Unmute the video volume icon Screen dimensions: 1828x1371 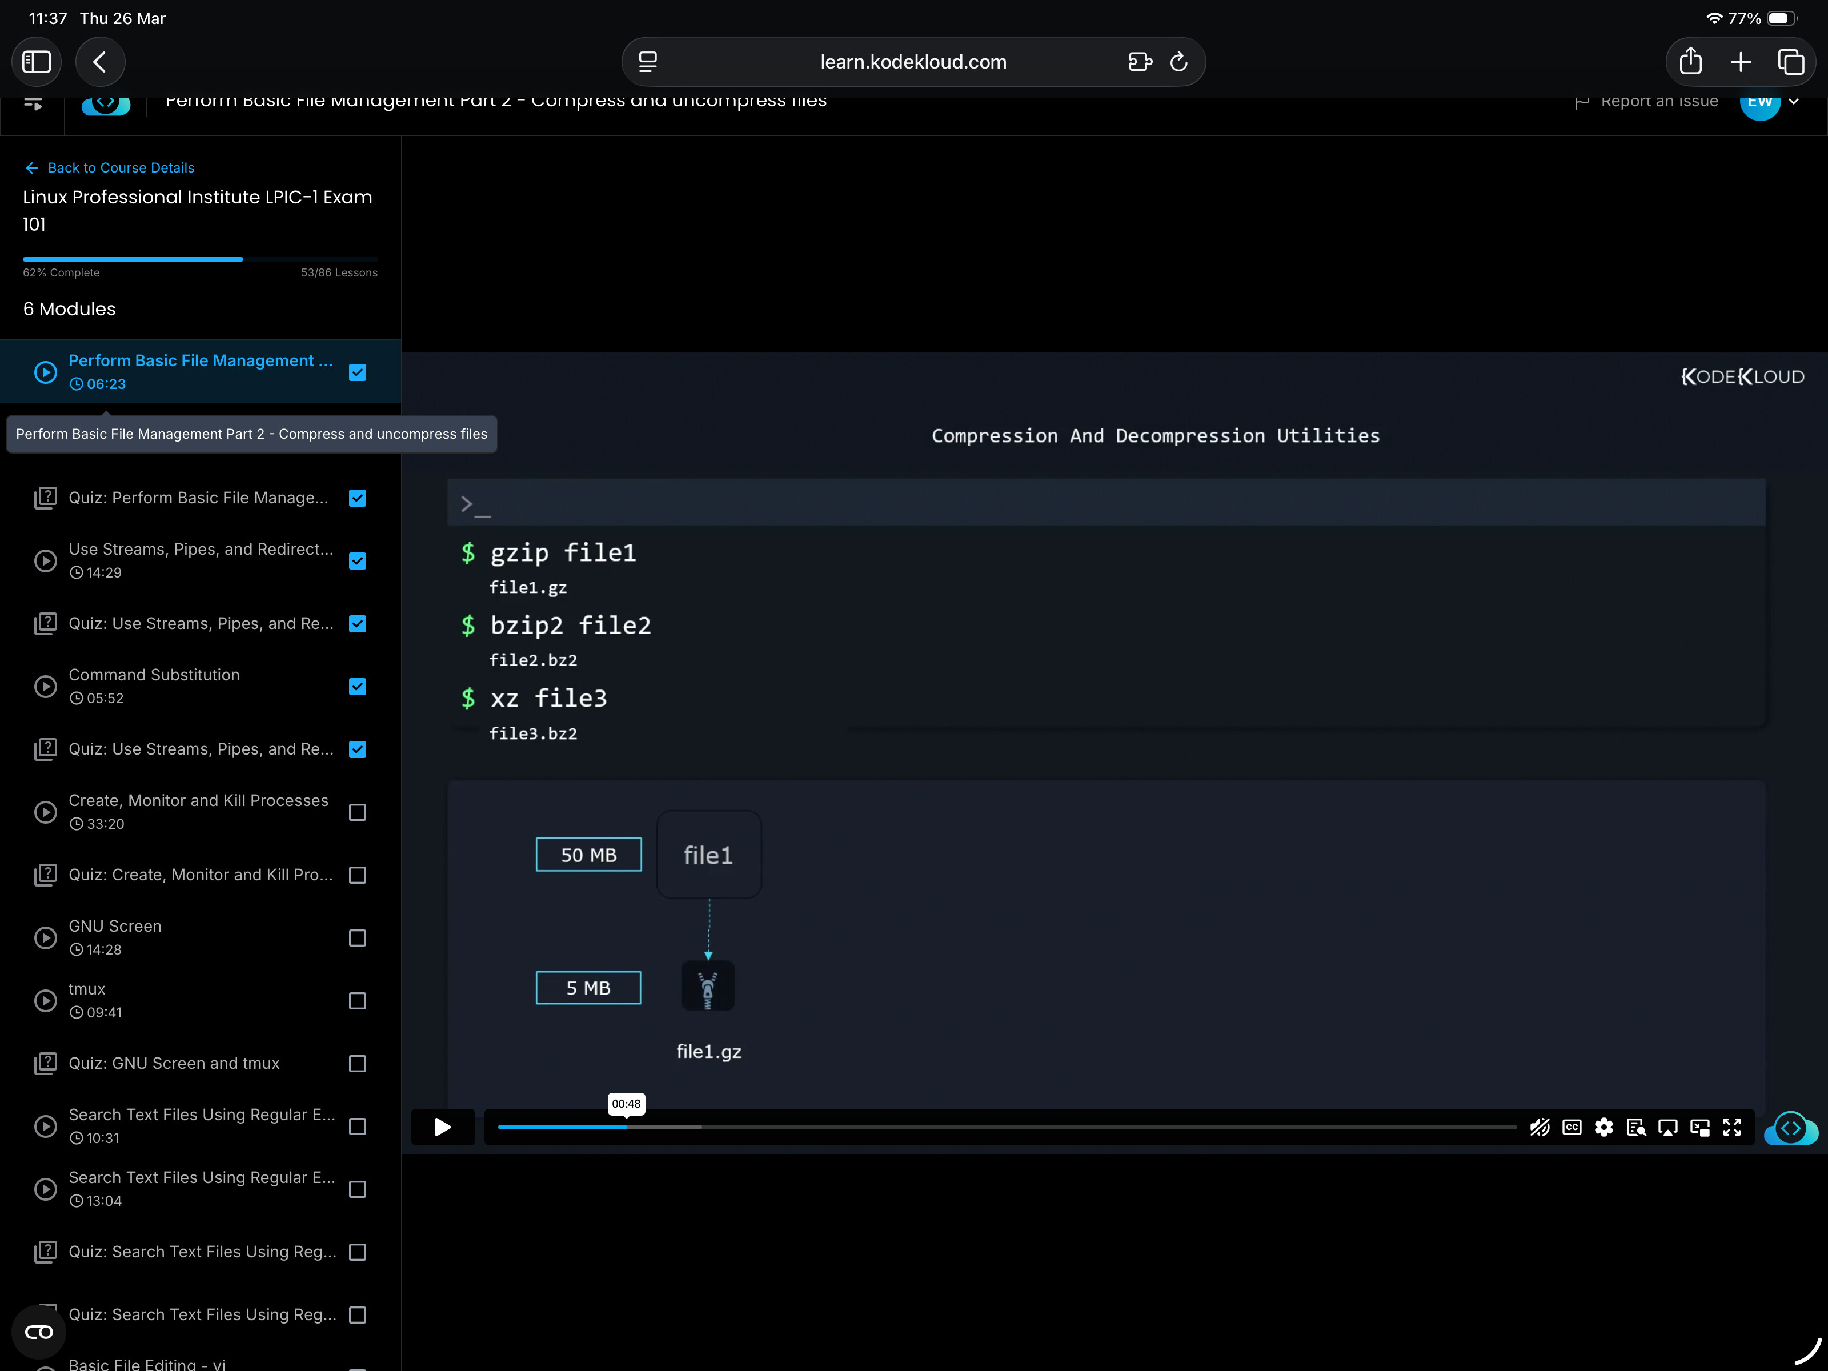click(1540, 1127)
